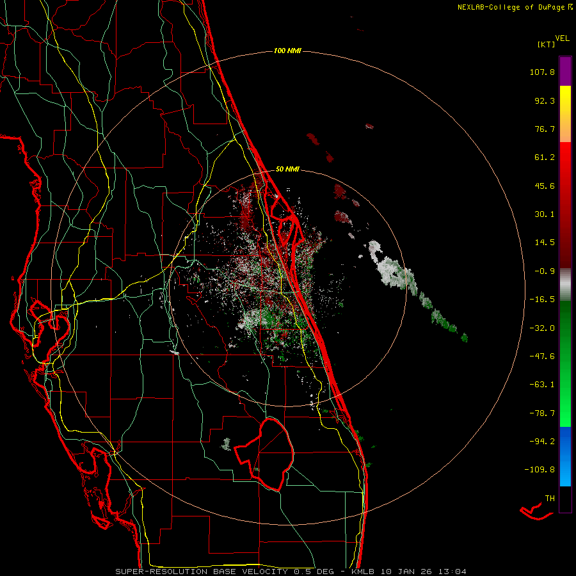Image resolution: width=576 pixels, height=576 pixels.
Task: Click the 50 NMI range ring label
Action: (287, 170)
